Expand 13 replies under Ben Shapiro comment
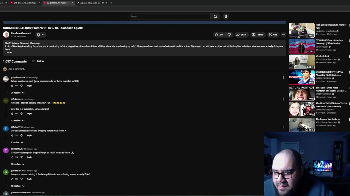The image size is (350, 196). click(17, 164)
